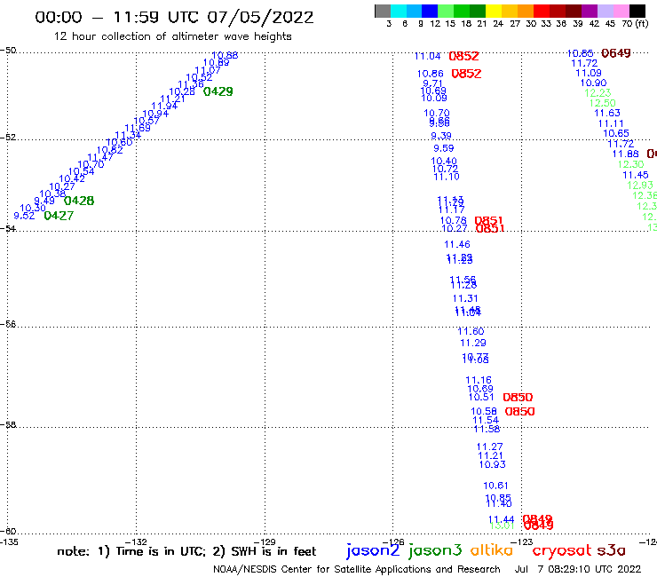Click the dark red time stamp "0649"
This screenshot has height=577, width=657.
616,53
